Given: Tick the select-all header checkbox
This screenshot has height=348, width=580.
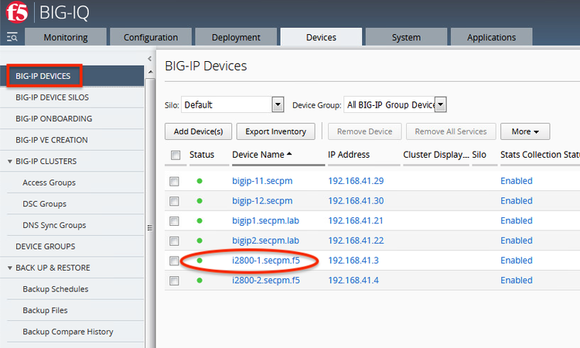Looking at the screenshot, I should tap(175, 155).
